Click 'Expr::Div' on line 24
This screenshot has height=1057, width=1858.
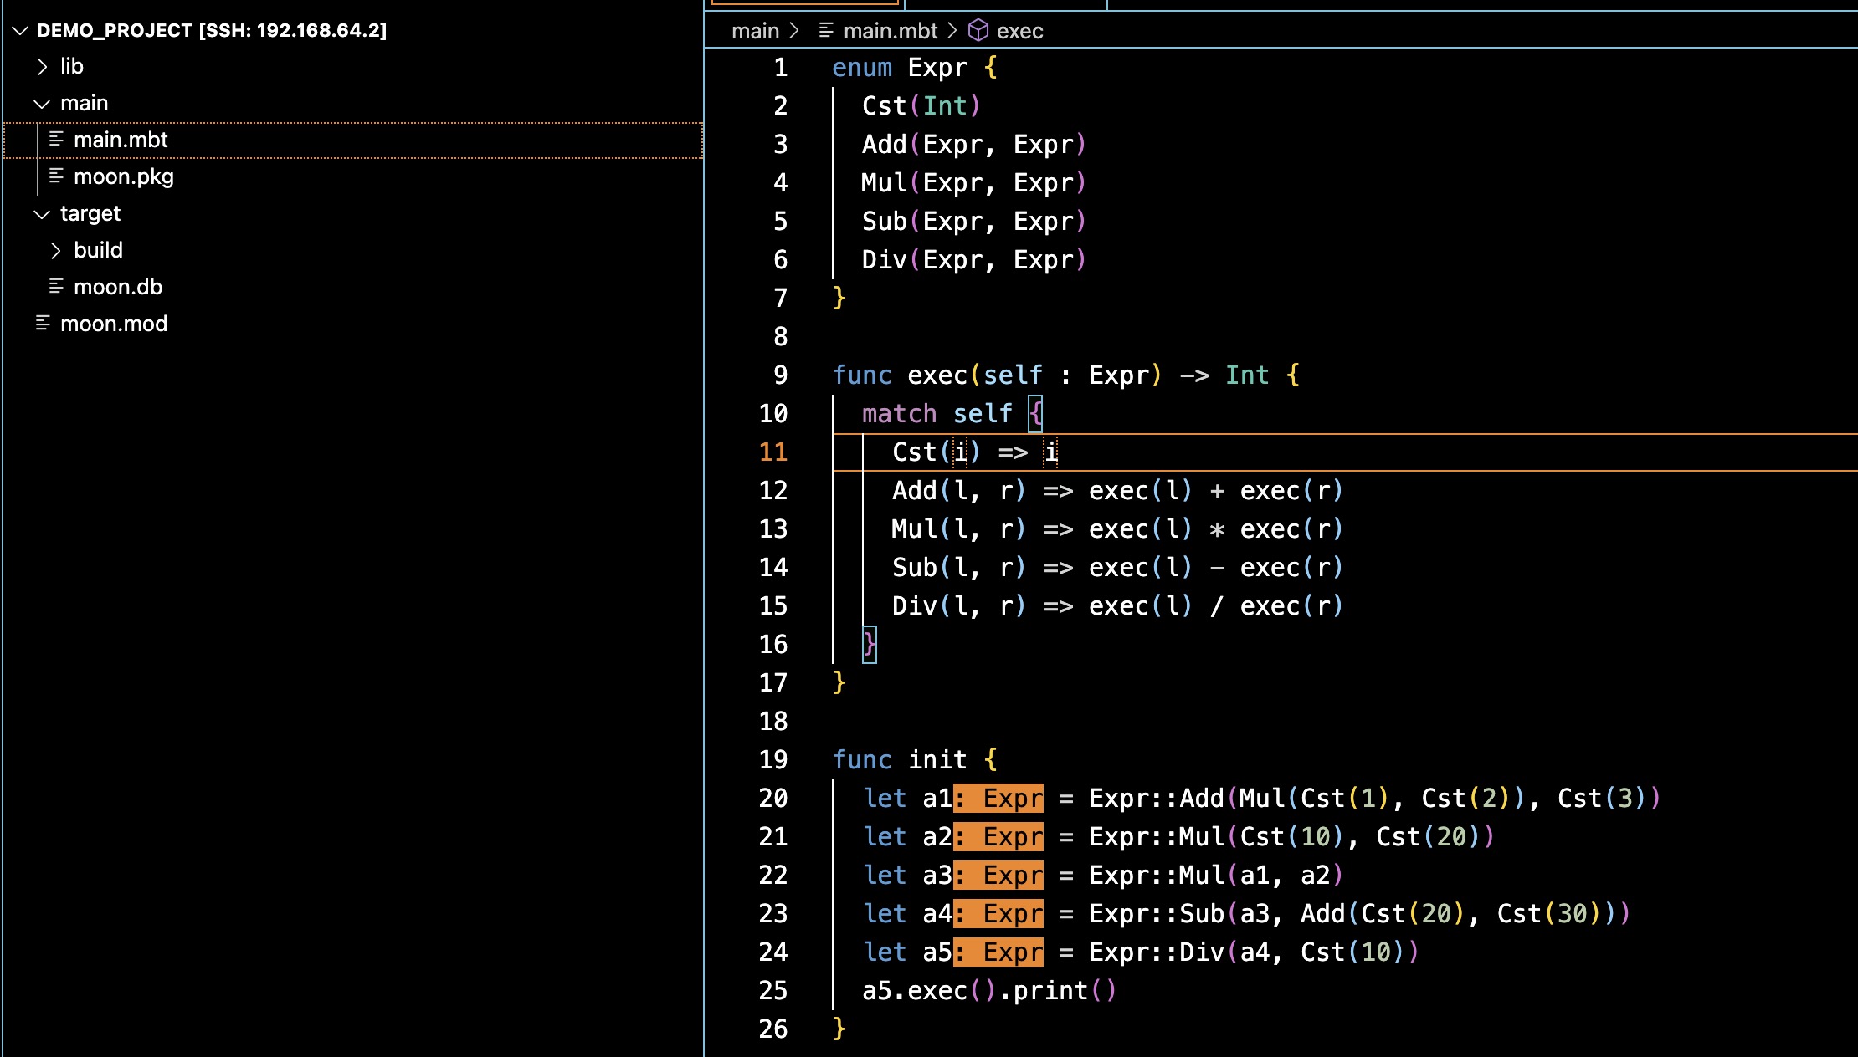coord(1157,952)
